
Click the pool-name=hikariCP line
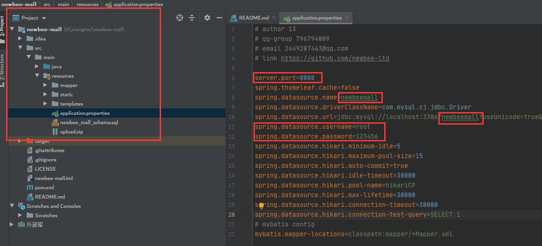click(x=335, y=186)
